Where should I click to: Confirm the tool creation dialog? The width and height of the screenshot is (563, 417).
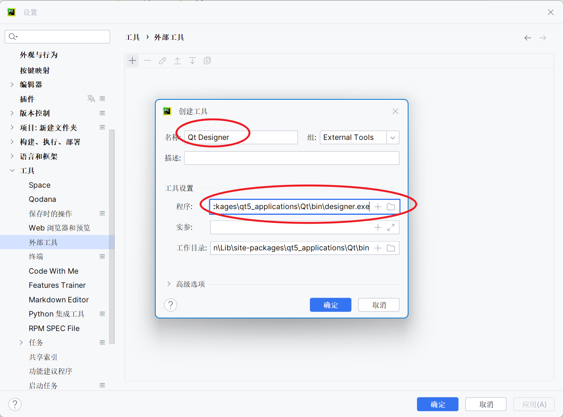[x=330, y=305]
